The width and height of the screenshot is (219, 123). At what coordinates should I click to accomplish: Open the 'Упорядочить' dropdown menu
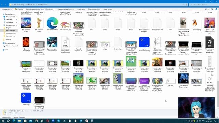(x=7, y=9)
